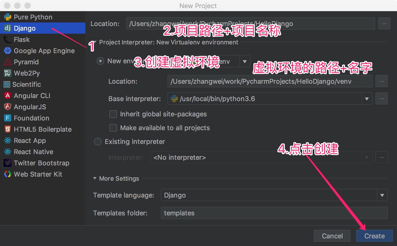Viewport: 397px width, 246px height.
Task: Close the New Project window
Action: coord(7,5)
